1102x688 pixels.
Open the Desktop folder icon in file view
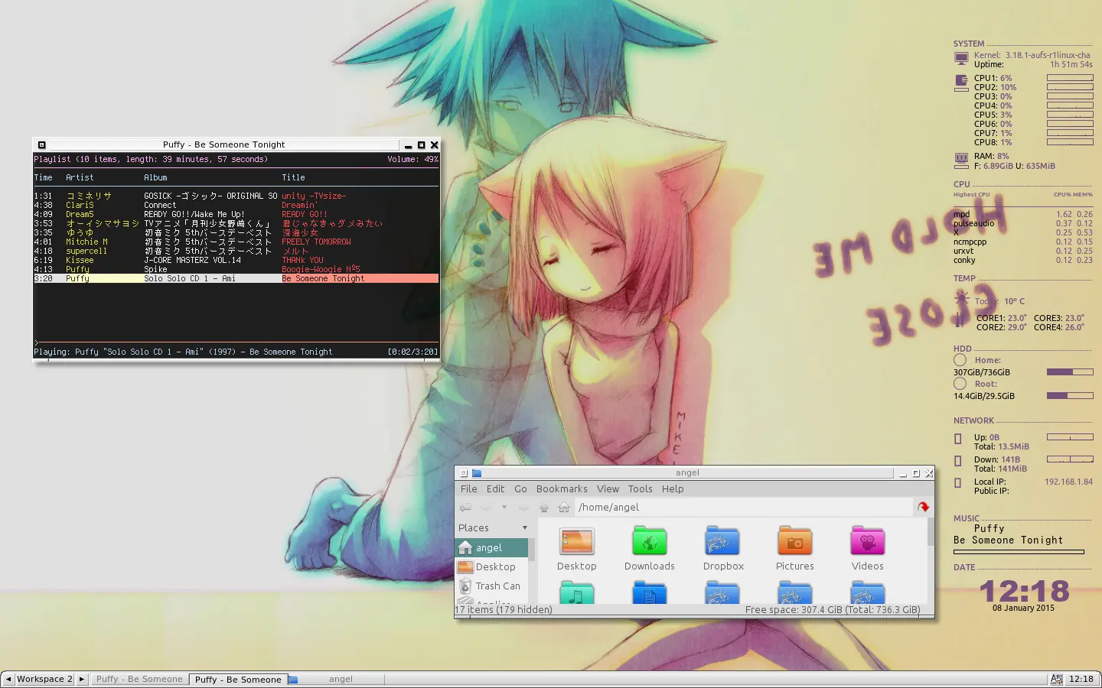click(x=577, y=541)
